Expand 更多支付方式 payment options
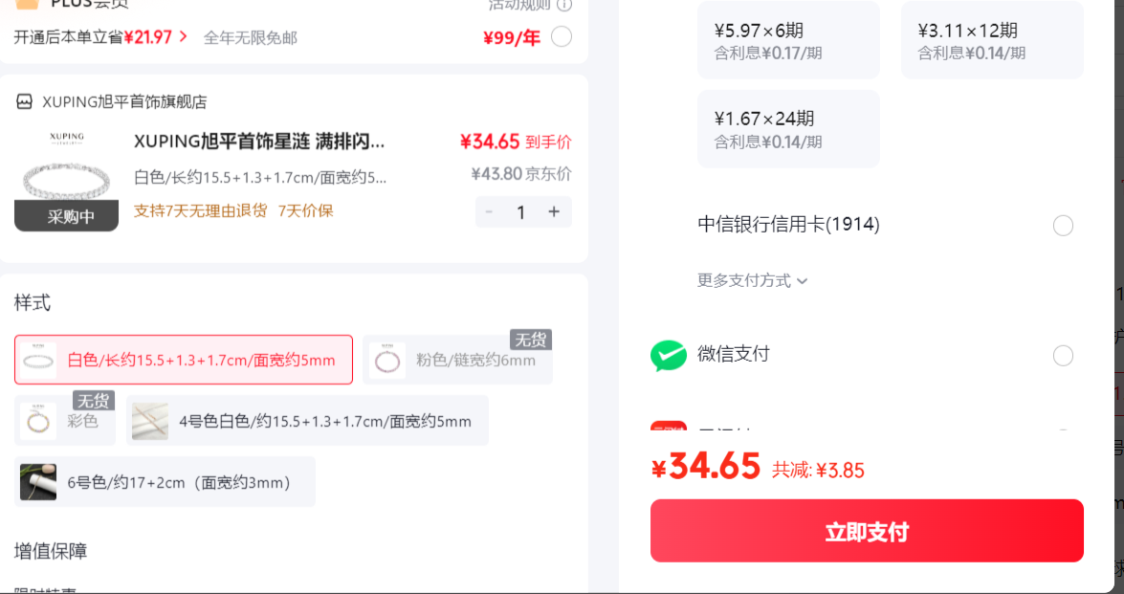 pos(752,280)
